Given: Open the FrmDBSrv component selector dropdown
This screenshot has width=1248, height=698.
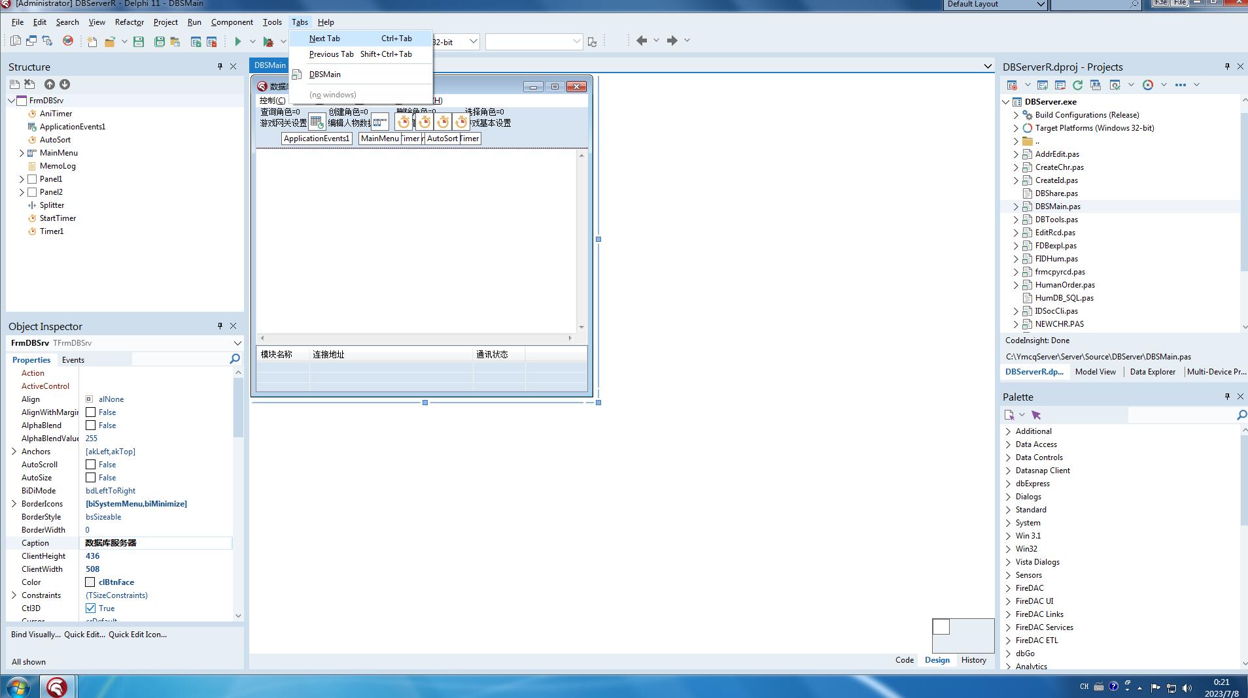Looking at the screenshot, I should pyautogui.click(x=237, y=343).
